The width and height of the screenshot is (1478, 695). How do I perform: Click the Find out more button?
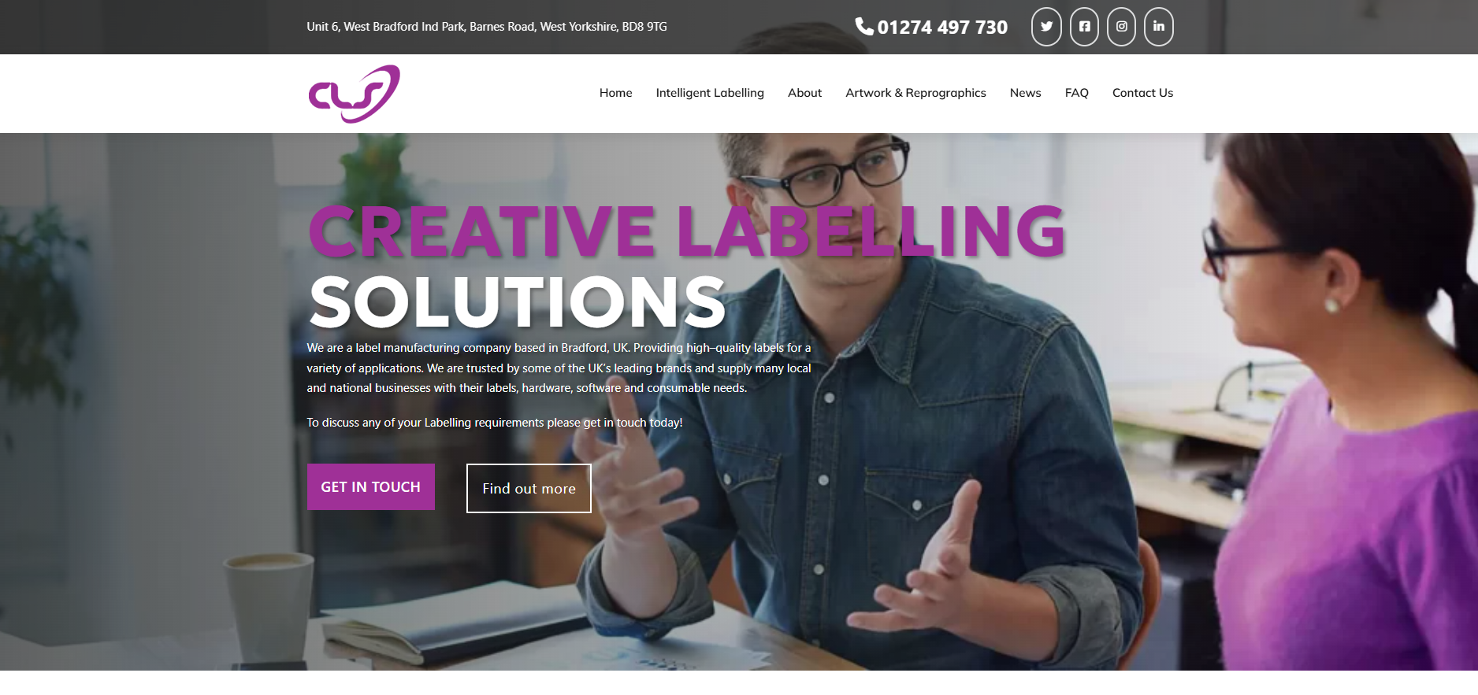[529, 489]
